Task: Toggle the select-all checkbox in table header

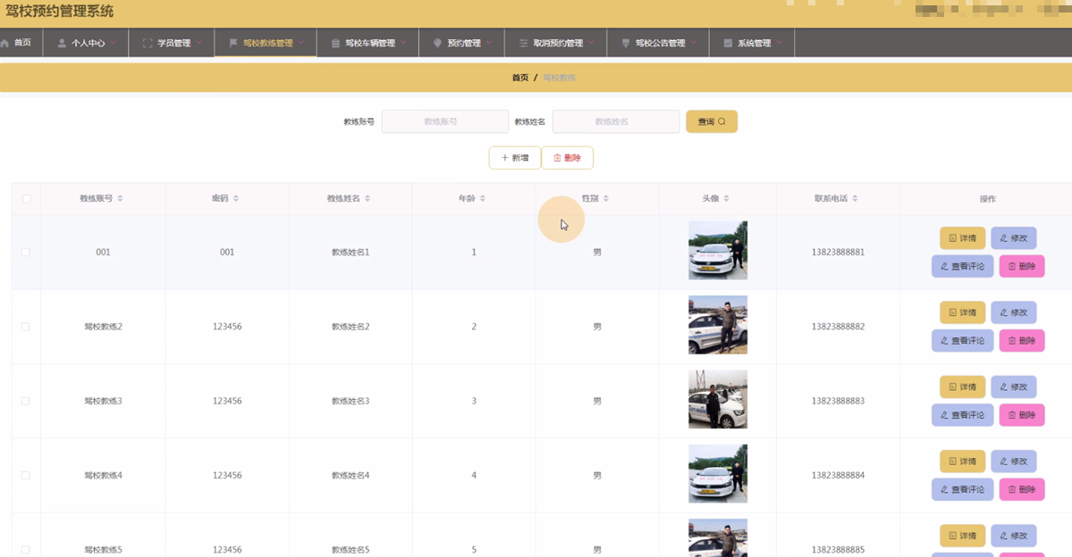Action: 26,199
